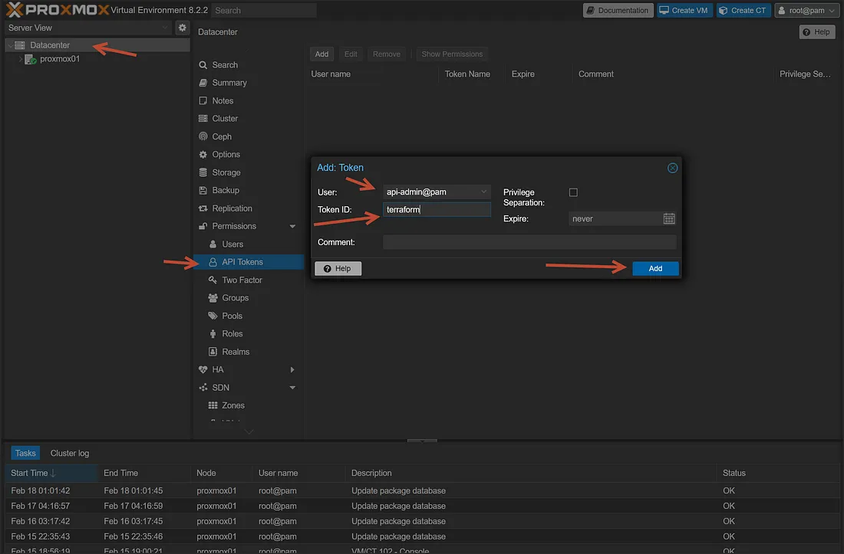Click inside the Comment input field
Viewport: 844px width, 554px height.
point(529,244)
